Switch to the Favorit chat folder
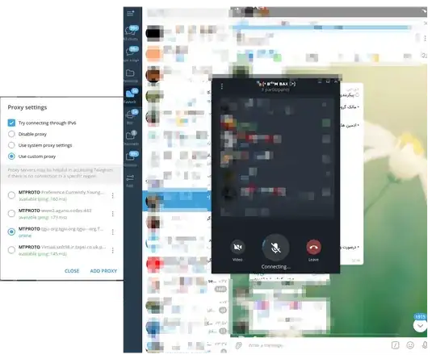 [x=131, y=96]
